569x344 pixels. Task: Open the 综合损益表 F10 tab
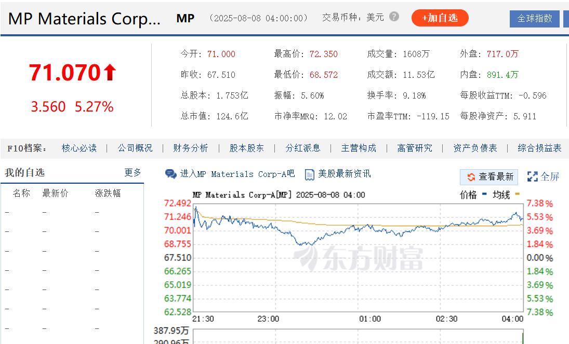click(x=539, y=148)
